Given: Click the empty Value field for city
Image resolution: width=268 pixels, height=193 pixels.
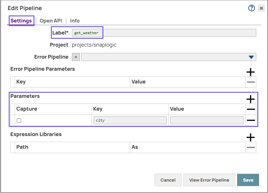Looking at the screenshot, I should pos(206,120).
